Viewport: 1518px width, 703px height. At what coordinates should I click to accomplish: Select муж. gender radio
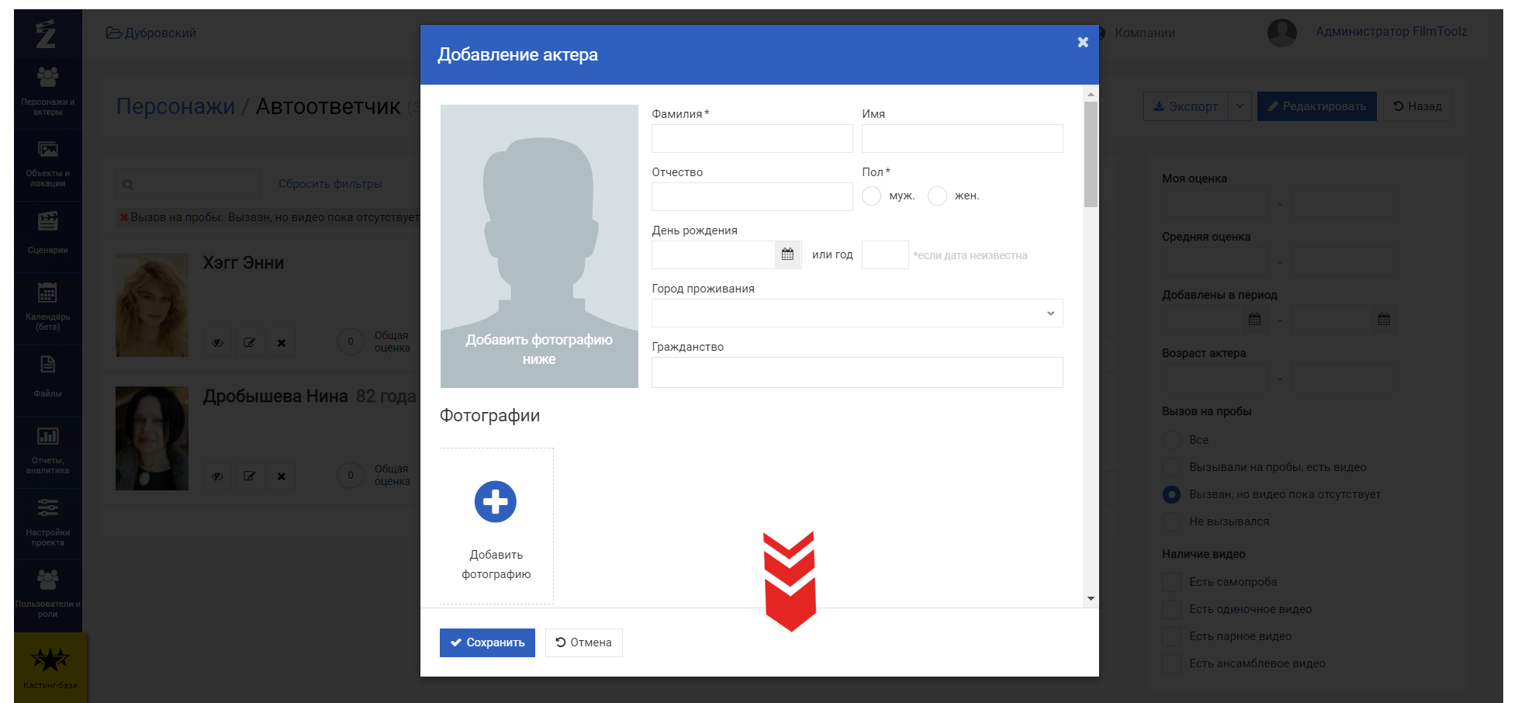coord(872,196)
